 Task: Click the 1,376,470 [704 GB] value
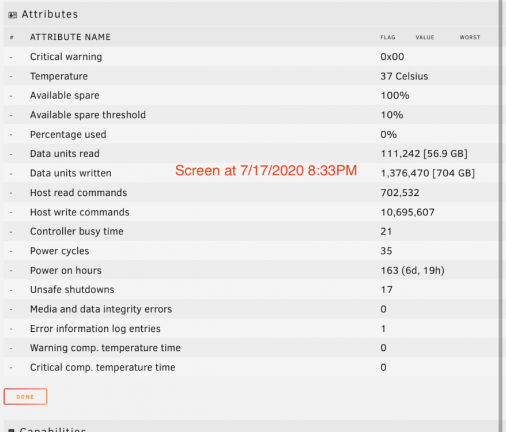pyautogui.click(x=428, y=173)
